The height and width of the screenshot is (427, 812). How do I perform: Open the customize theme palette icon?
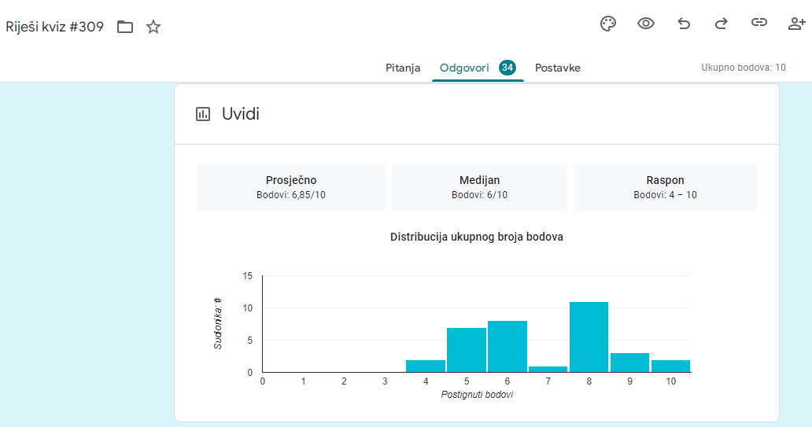[x=608, y=24]
